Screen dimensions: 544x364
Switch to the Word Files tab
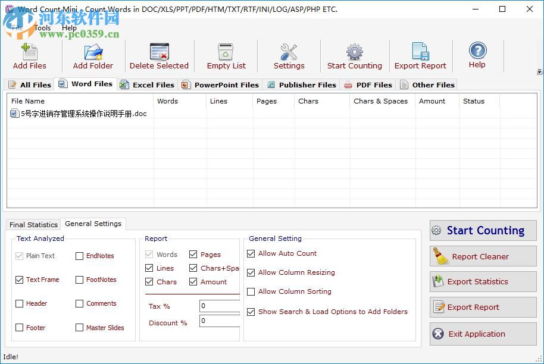pyautogui.click(x=85, y=84)
